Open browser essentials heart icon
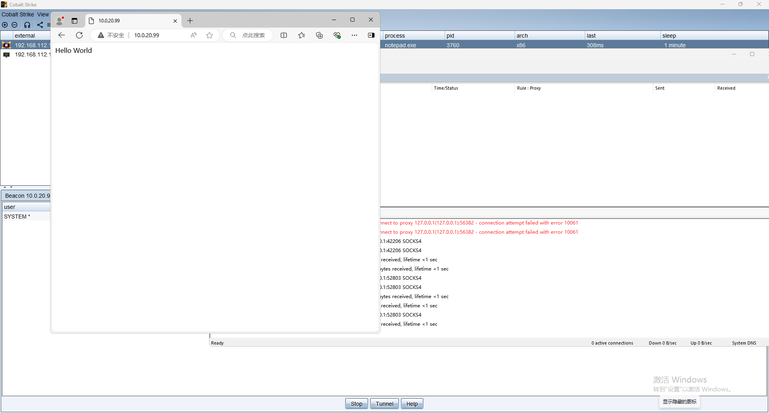This screenshot has width=769, height=413. point(337,35)
